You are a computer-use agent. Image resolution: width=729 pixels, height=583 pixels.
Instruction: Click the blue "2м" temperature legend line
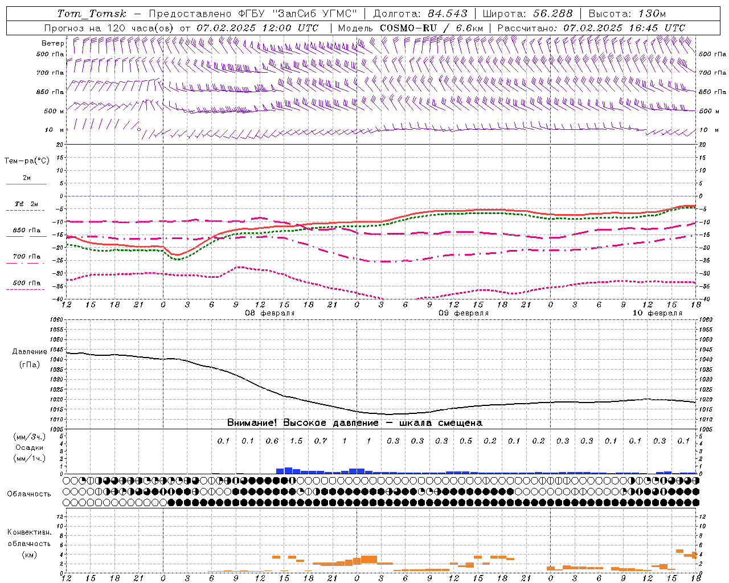26,184
